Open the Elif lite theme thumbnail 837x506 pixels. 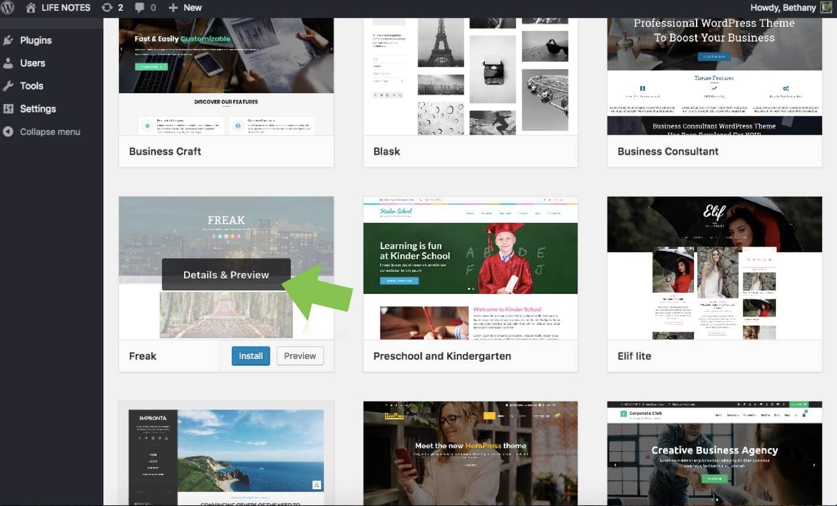[x=714, y=268]
